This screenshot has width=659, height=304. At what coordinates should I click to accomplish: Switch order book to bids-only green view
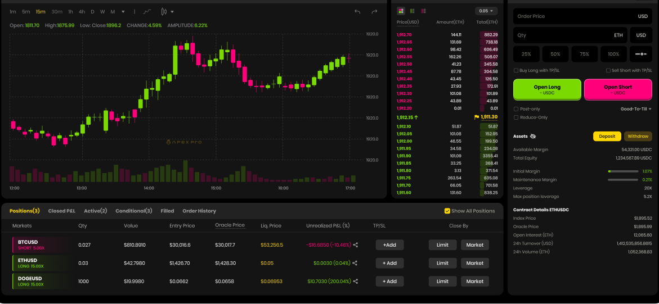click(412, 11)
